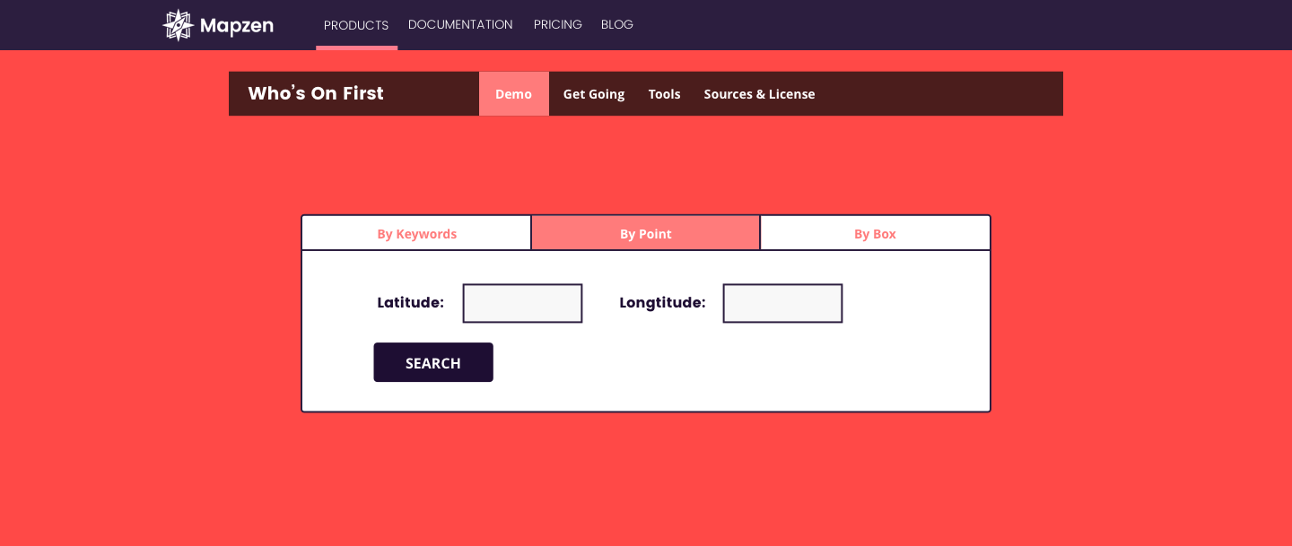Choose the By Box search tab
Screen dimensions: 1292x546
point(875,234)
